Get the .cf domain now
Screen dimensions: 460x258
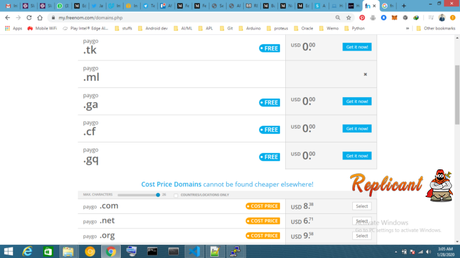357,129
